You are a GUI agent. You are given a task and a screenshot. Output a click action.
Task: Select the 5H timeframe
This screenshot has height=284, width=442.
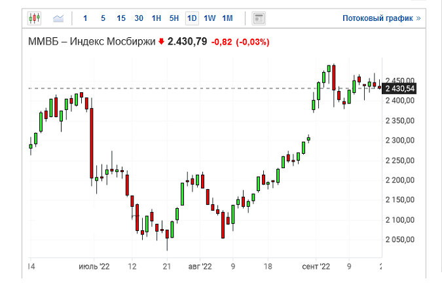[174, 18]
